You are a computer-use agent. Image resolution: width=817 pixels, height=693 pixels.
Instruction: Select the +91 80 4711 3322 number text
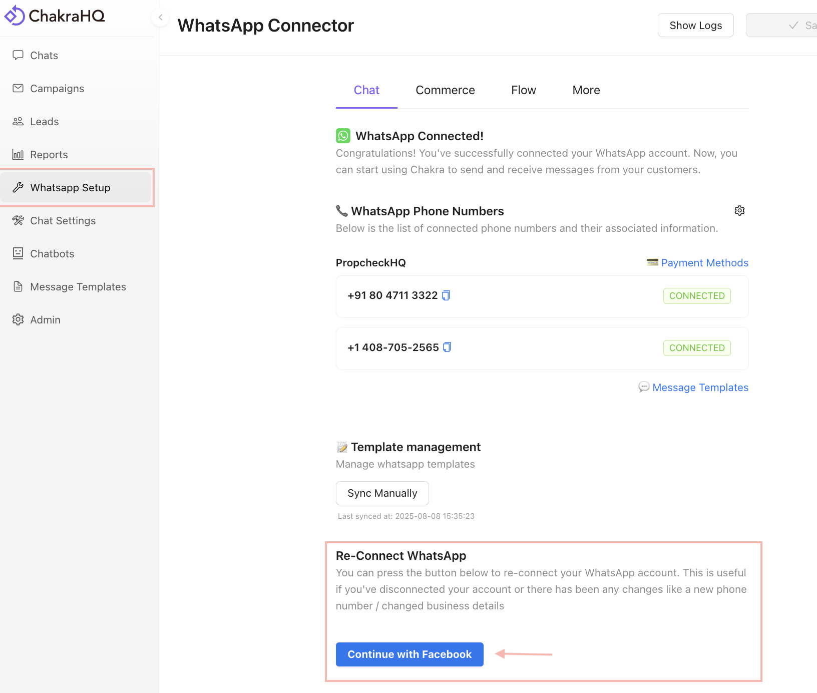pyautogui.click(x=392, y=295)
